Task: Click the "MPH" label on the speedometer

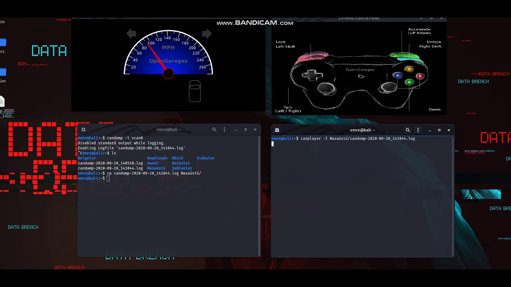Action: [168, 47]
